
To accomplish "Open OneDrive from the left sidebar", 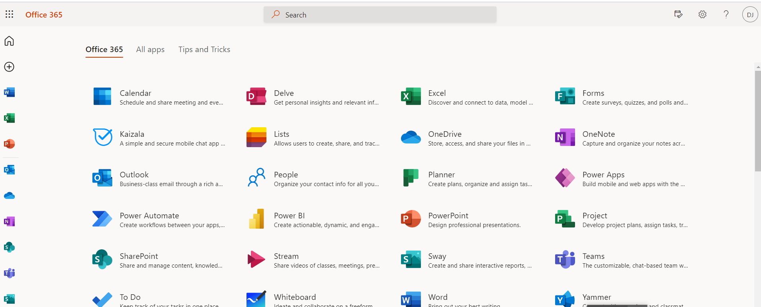I will pos(9,196).
